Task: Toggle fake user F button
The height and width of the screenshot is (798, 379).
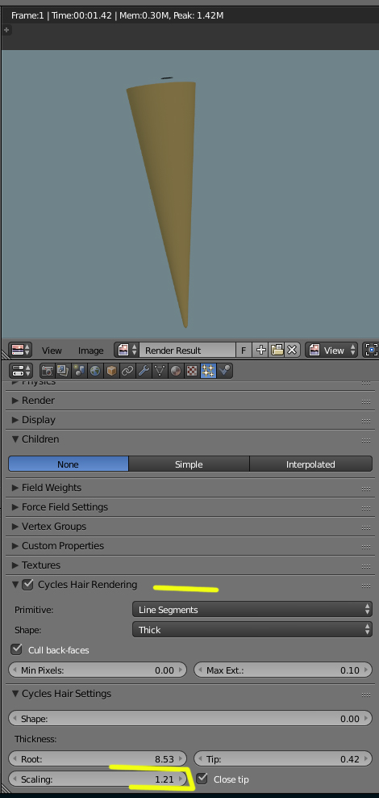Action: [244, 351]
